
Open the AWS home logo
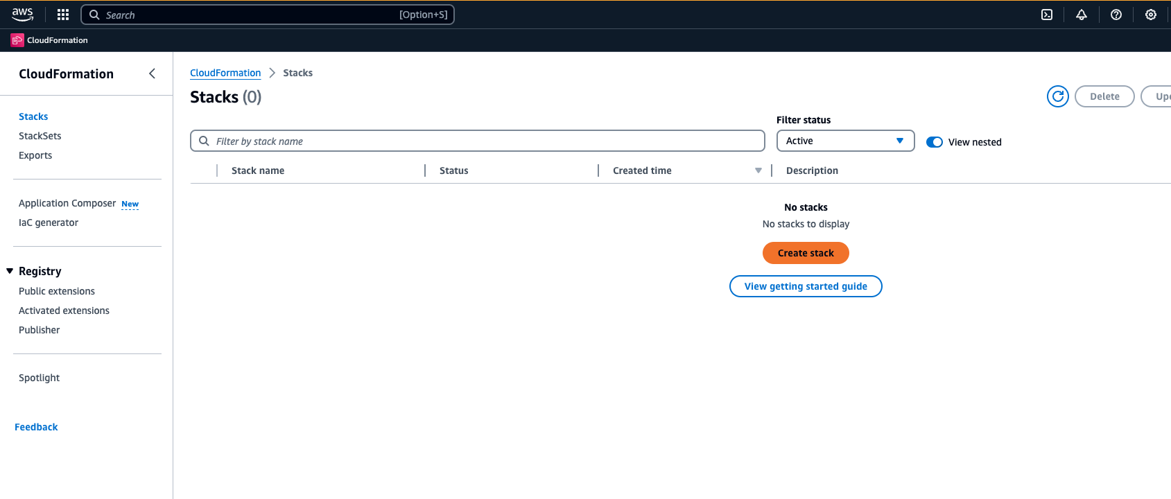pos(22,15)
